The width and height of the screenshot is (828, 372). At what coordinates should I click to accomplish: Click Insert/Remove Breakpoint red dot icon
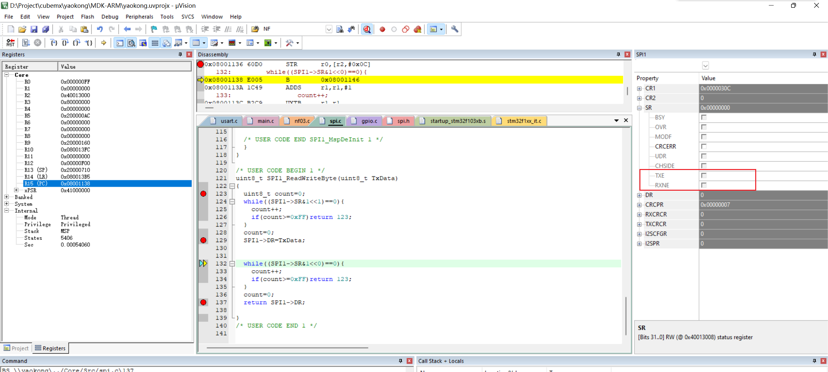(x=382, y=29)
